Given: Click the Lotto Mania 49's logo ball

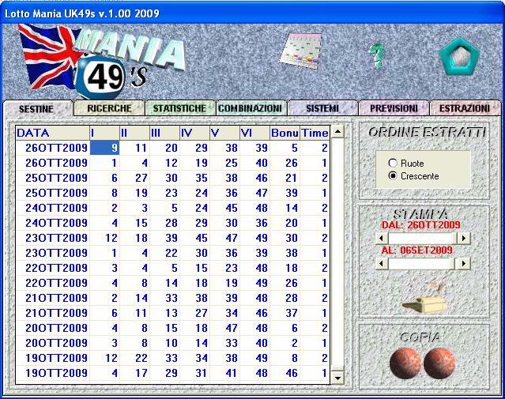Looking at the screenshot, I should pos(100,77).
